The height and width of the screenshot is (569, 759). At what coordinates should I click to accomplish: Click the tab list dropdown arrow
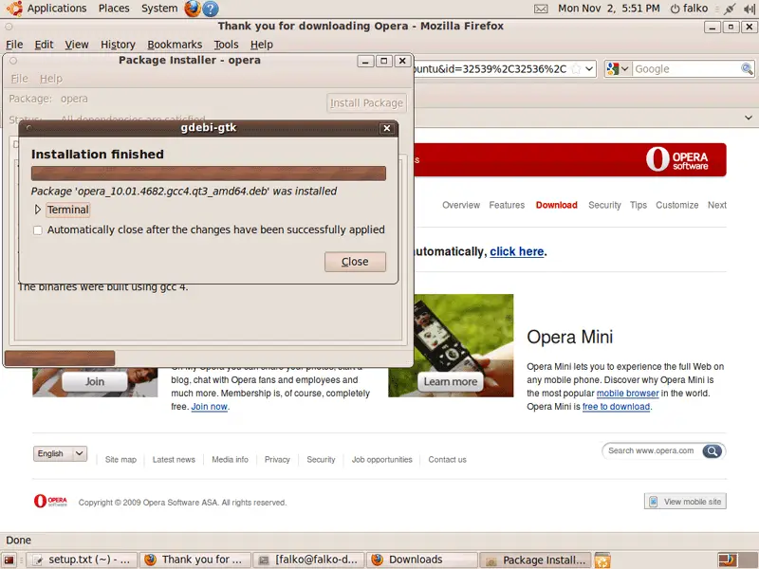[x=749, y=118]
